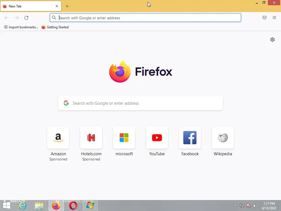
Task: Click the volume speaker tray icon
Action: (x=255, y=206)
